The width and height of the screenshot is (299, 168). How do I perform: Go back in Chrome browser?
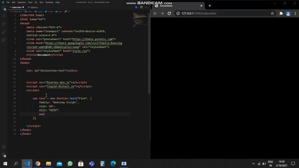155,14
